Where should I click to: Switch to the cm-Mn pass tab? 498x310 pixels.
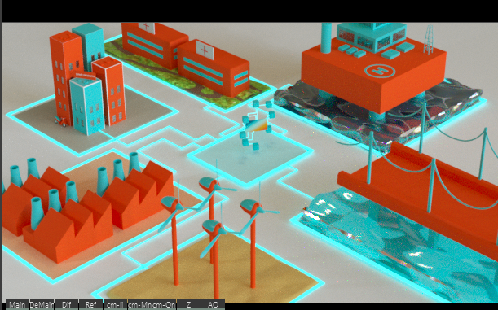139,304
